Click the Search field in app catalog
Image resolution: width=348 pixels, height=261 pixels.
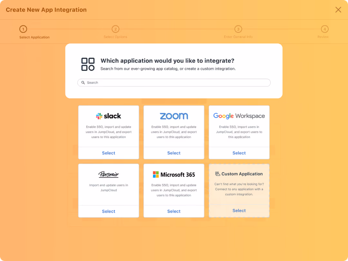[x=174, y=82]
